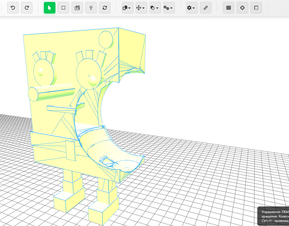Select the rectangle shape tool
Viewport: 289px width, 226px height.
click(x=63, y=8)
